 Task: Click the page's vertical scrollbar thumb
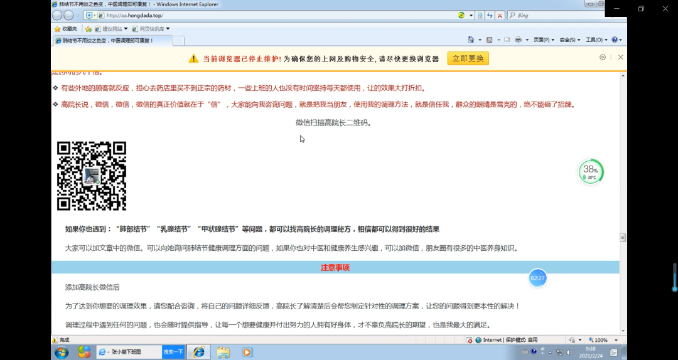623,238
